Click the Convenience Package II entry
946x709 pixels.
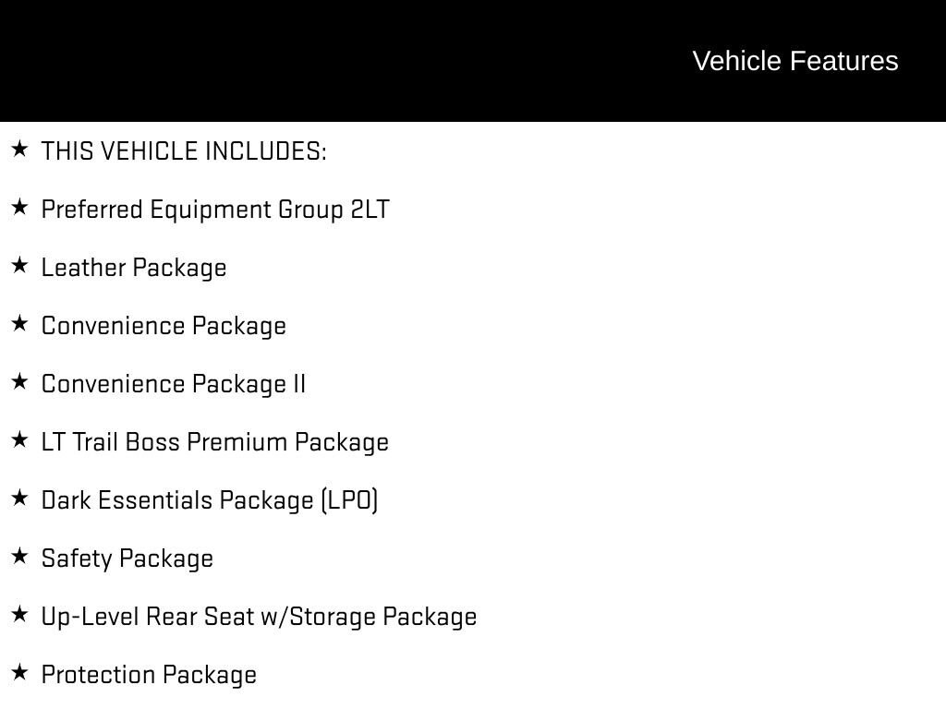pos(174,384)
